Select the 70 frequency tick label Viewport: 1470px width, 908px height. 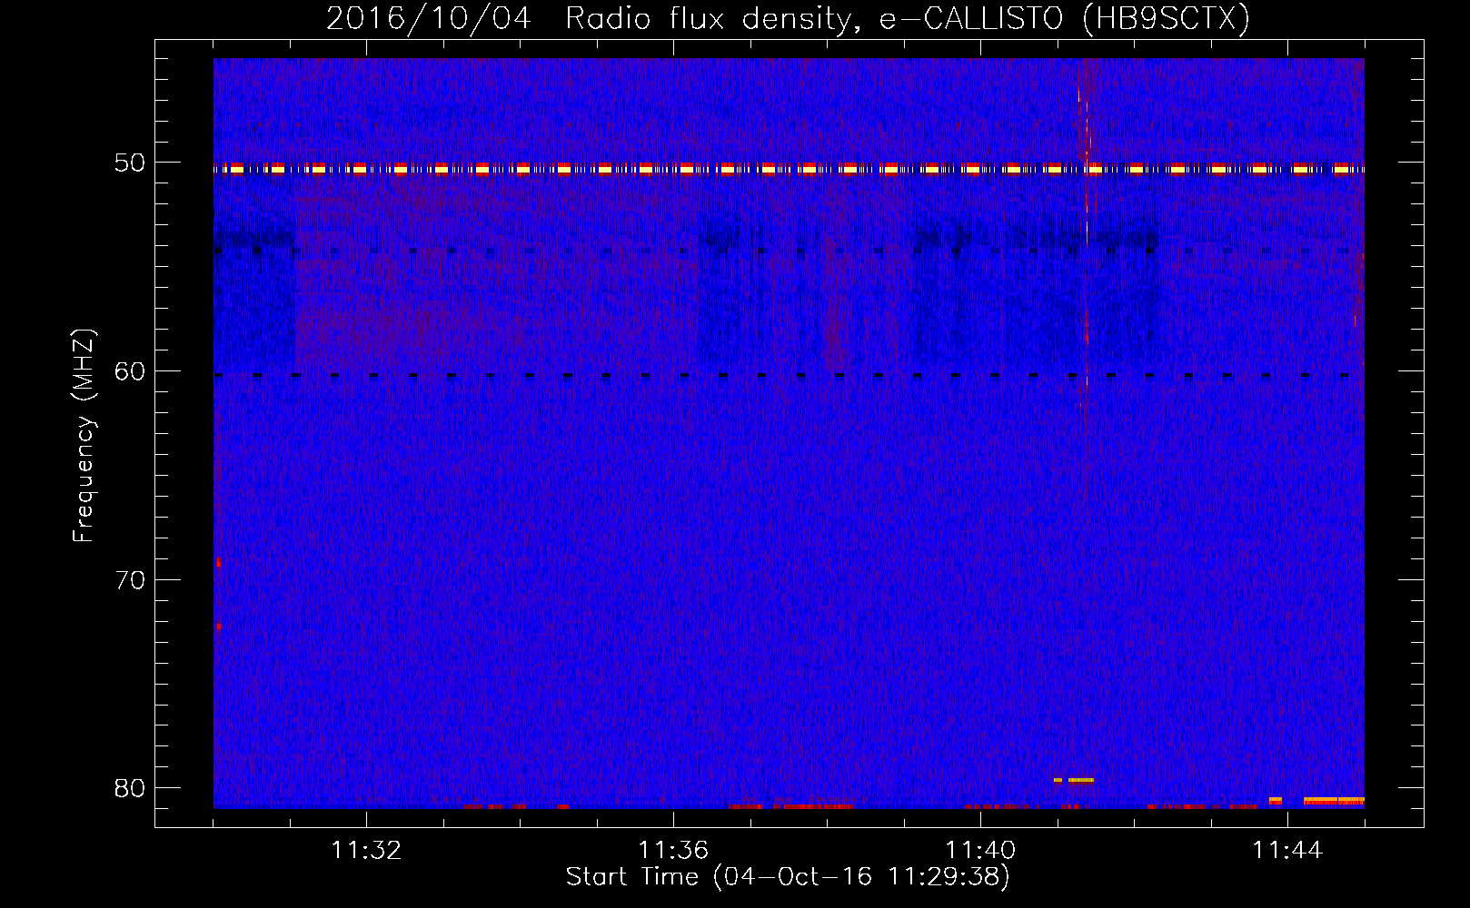pos(130,579)
